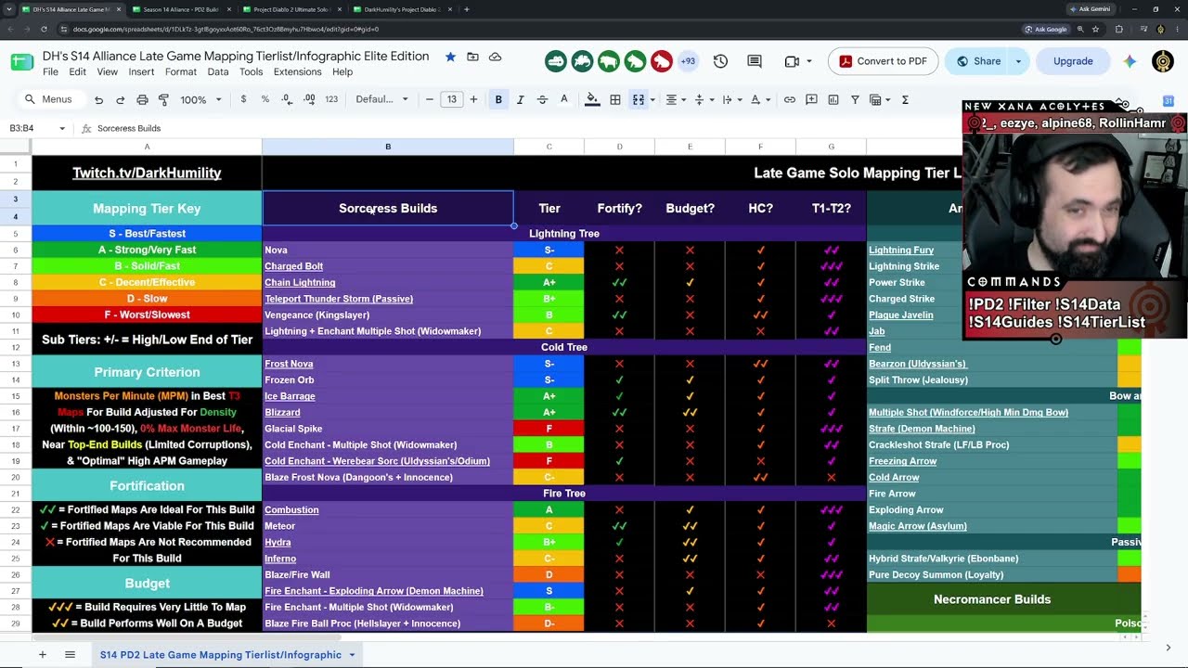Image resolution: width=1188 pixels, height=668 pixels.
Task: Show all comments via the header comment icon
Action: (x=755, y=61)
